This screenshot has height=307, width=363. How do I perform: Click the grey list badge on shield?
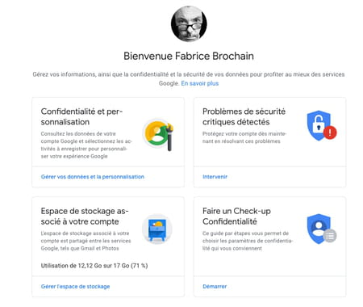[330, 236]
